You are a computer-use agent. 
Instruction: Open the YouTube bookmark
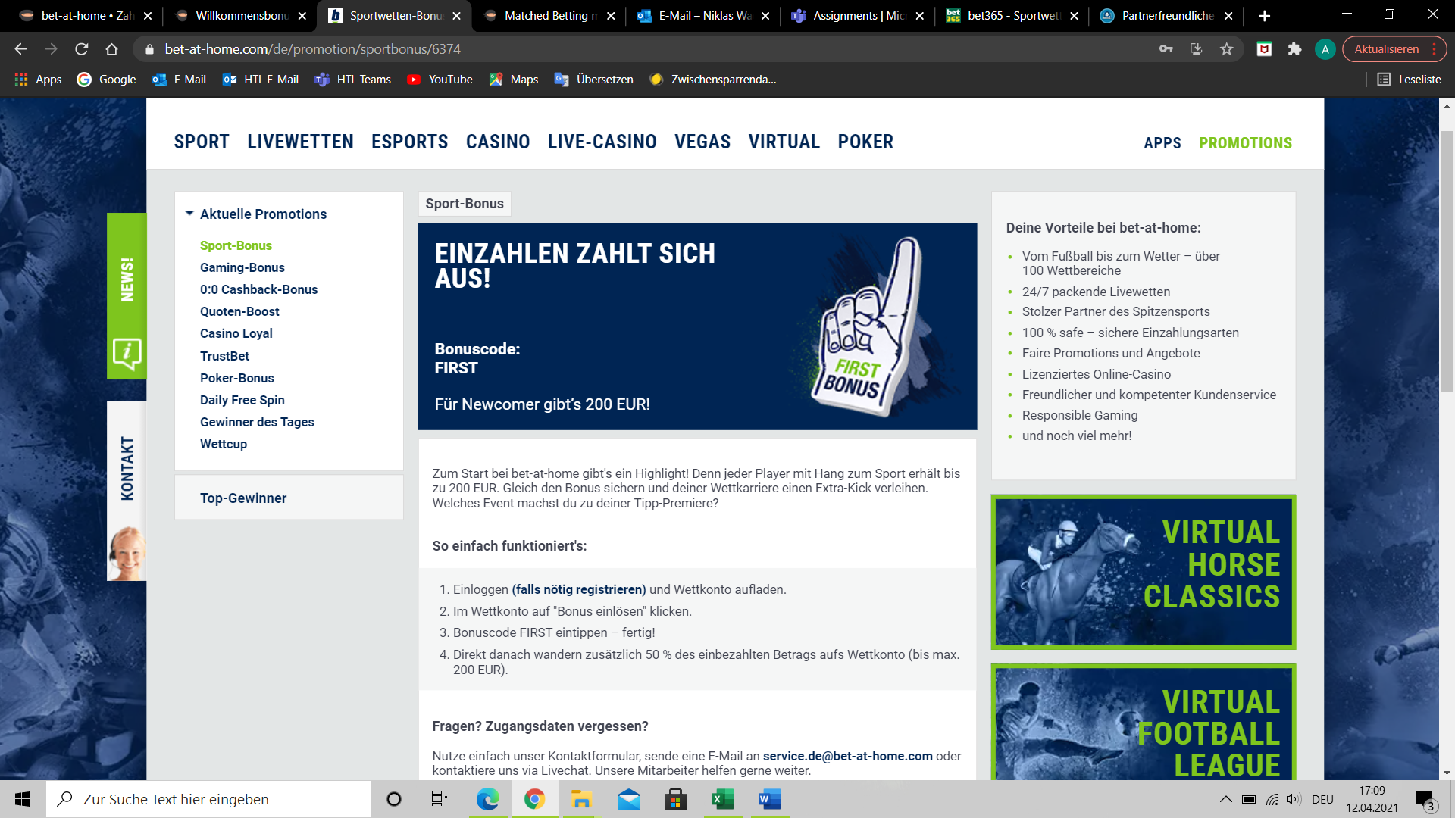tap(440, 80)
